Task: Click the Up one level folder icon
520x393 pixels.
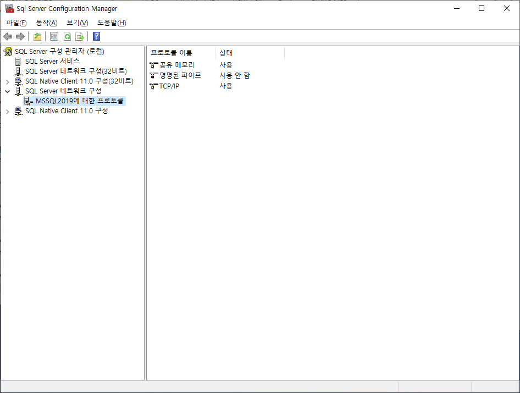Action: coord(37,36)
